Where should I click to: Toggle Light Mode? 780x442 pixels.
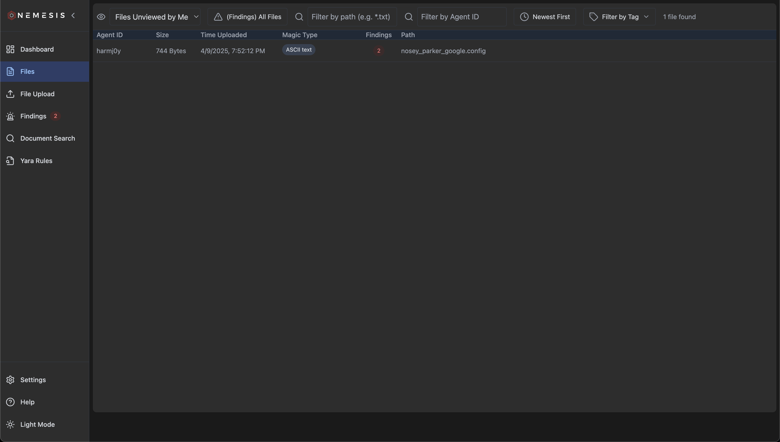(37, 424)
